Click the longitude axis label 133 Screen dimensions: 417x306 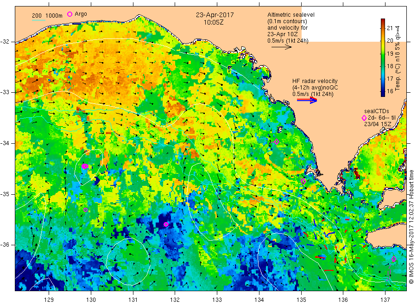(217, 300)
